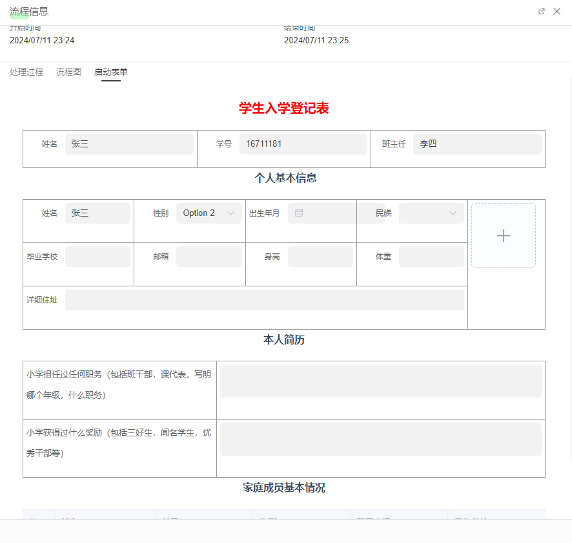Select the 启动表单 tab

(111, 72)
